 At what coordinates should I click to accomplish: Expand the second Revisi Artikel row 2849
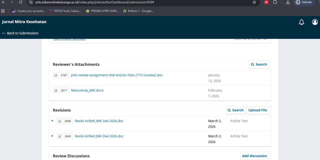coord(52,136)
